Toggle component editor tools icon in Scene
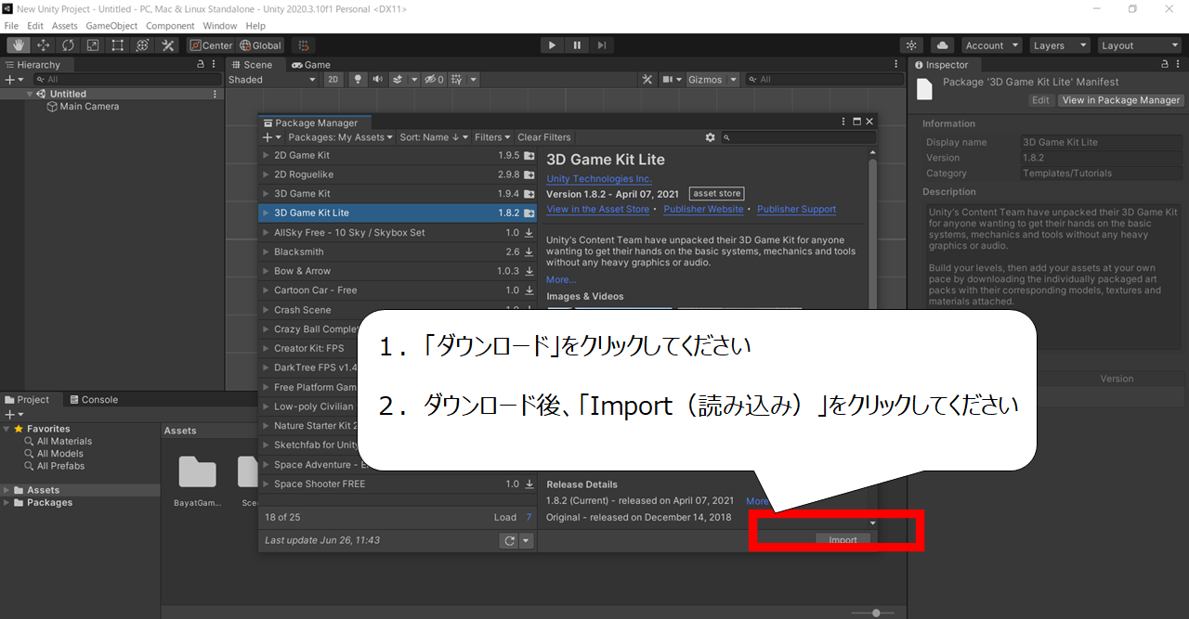This screenshot has height=619, width=1189. point(648,80)
